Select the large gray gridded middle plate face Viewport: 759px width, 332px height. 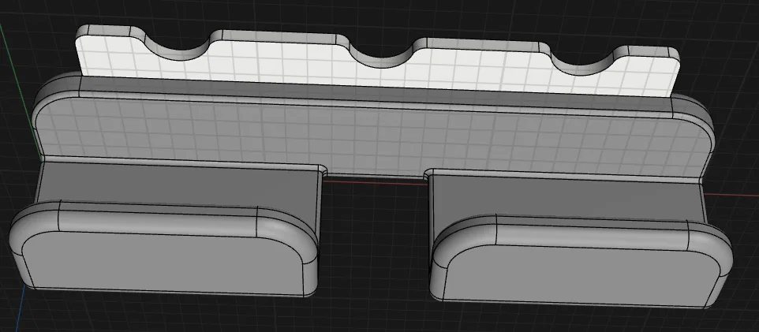[x=372, y=138]
